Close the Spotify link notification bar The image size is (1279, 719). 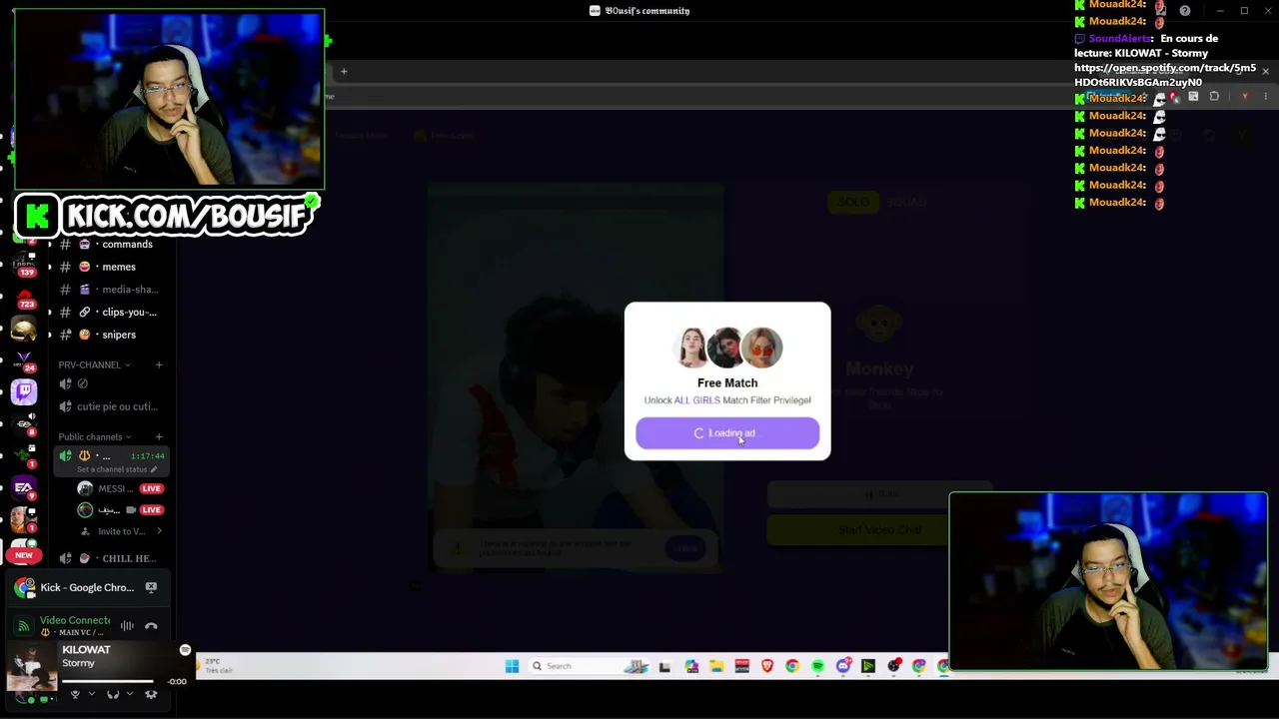coord(1265,72)
